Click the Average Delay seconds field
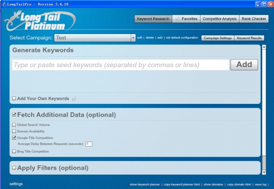This screenshot has height=189, width=274. coord(89,144)
